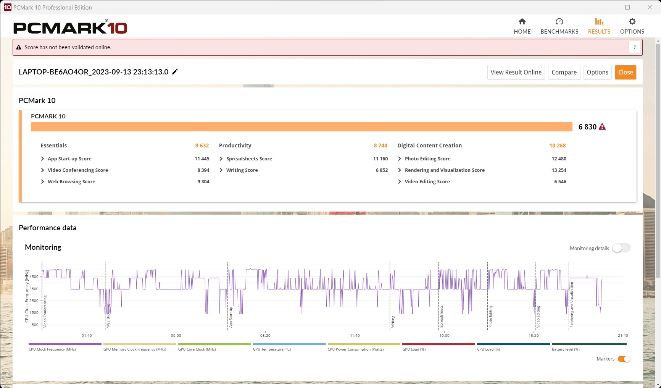Viewport: 661px width, 388px height.
Task: Expand the Photo Editing Score row
Action: pyautogui.click(x=400, y=159)
